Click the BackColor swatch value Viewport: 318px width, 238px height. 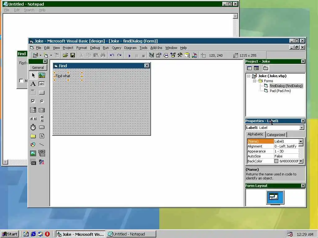pyautogui.click(x=276, y=161)
